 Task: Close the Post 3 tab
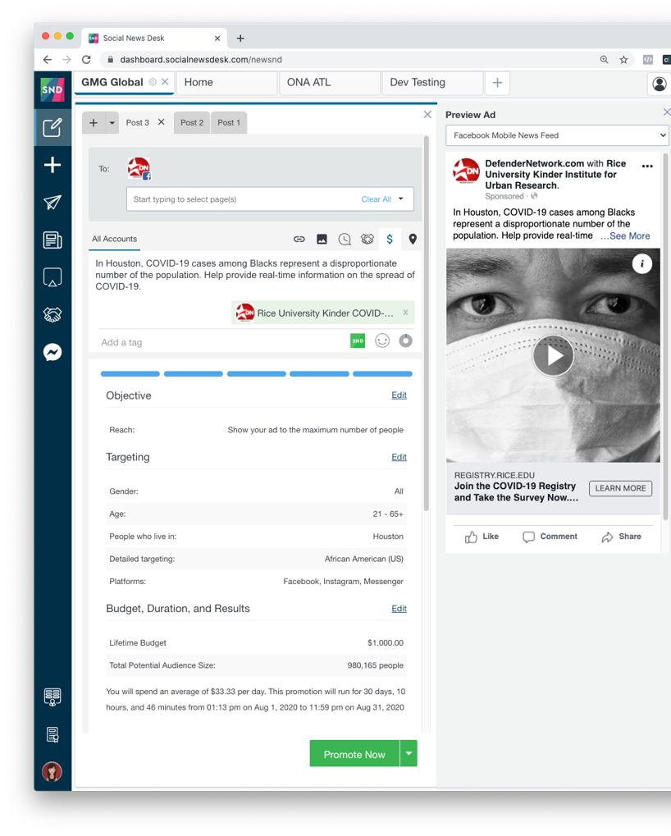coord(161,122)
